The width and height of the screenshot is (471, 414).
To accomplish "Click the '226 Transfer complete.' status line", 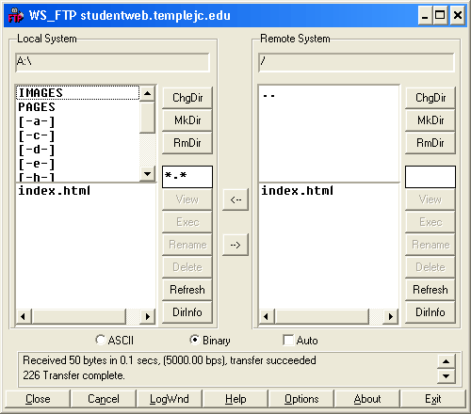I will 73,375.
